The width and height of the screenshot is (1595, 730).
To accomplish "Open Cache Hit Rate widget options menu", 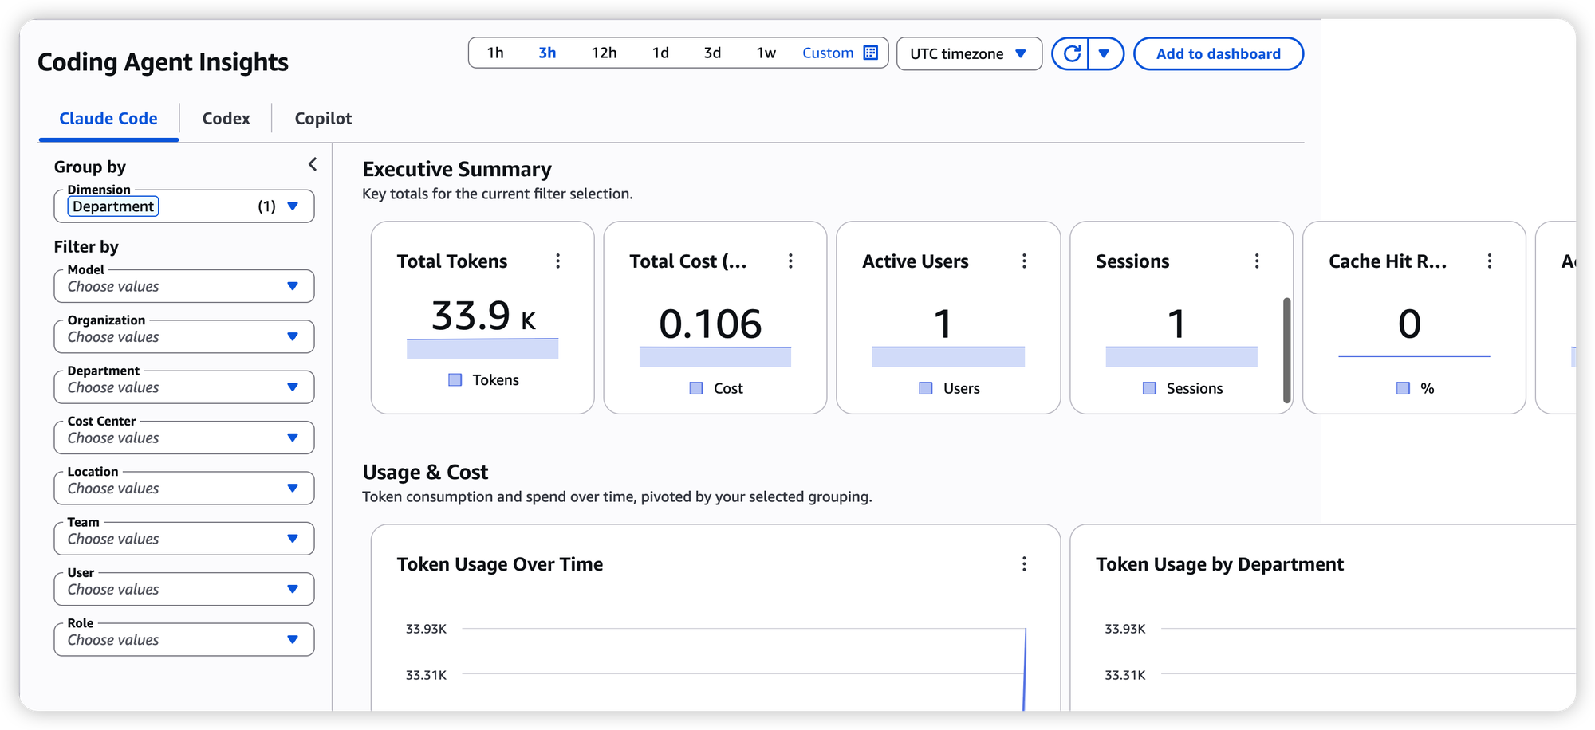I will pyautogui.click(x=1490, y=261).
